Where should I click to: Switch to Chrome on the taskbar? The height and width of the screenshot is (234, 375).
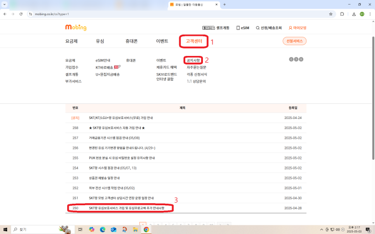click(x=146, y=229)
